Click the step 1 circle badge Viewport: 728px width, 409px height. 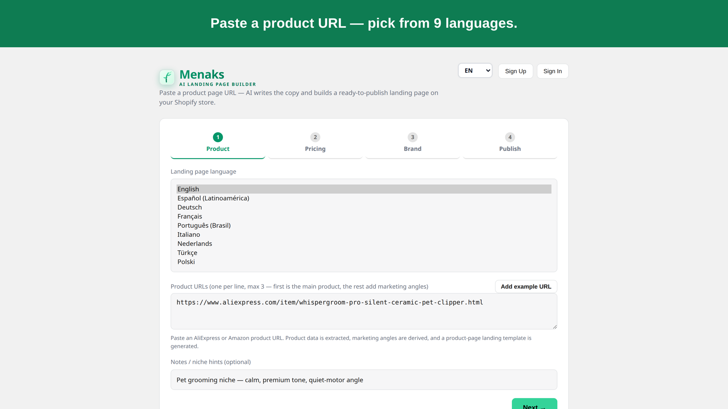[x=218, y=137]
